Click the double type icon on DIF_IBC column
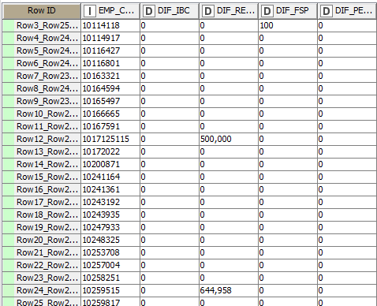Screen dimensions: 377x306 point(149,11)
